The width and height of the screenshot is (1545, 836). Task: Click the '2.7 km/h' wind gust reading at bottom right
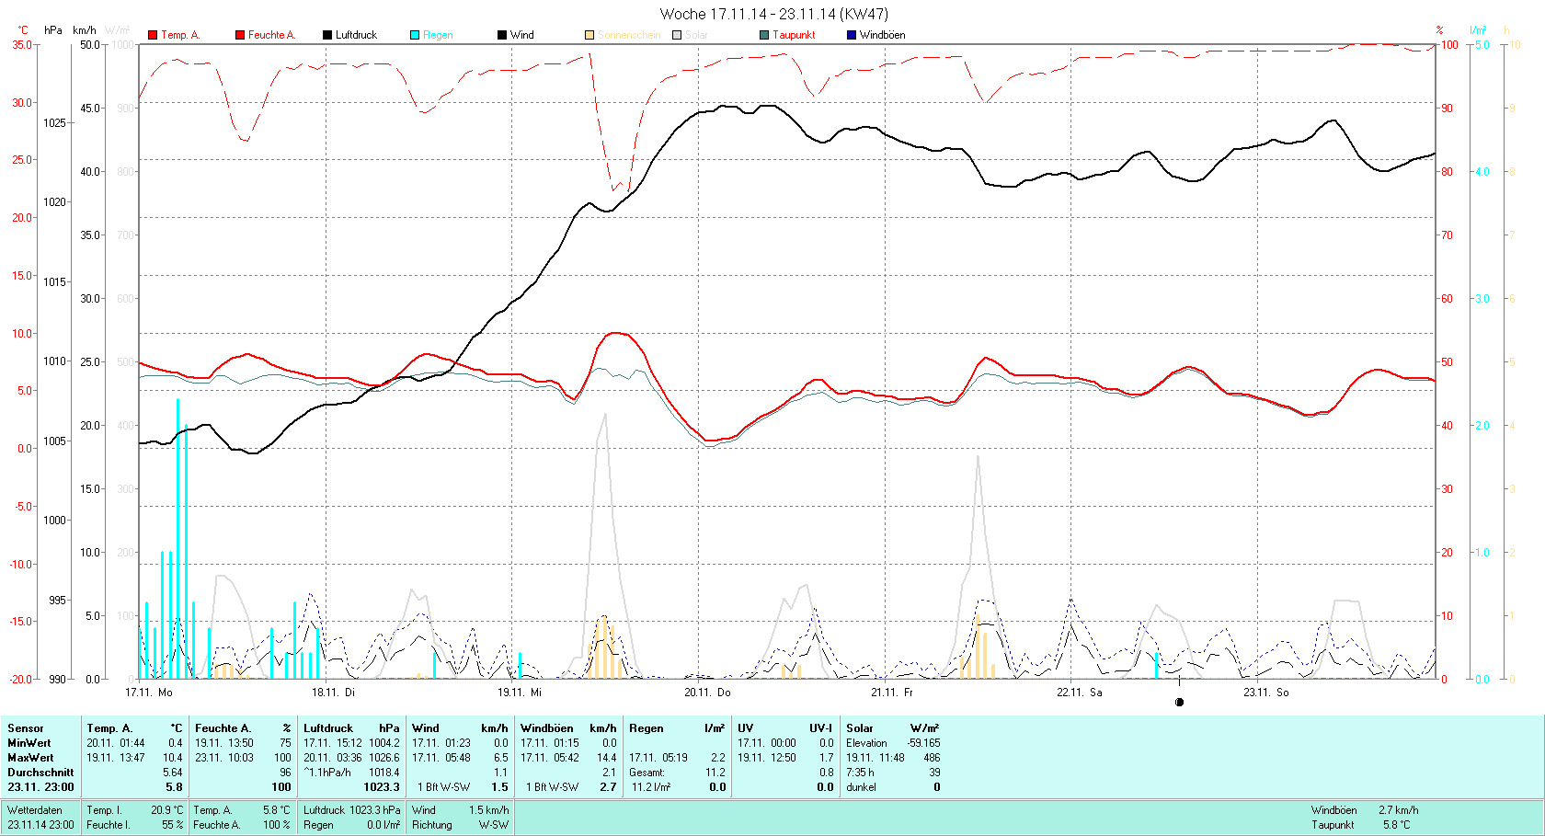1398,810
